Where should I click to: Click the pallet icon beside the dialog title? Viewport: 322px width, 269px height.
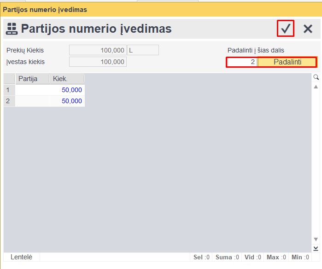point(12,29)
